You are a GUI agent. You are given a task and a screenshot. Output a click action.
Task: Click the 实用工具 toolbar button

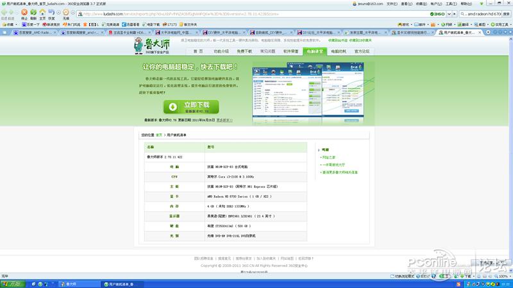pyautogui.click(x=500, y=24)
